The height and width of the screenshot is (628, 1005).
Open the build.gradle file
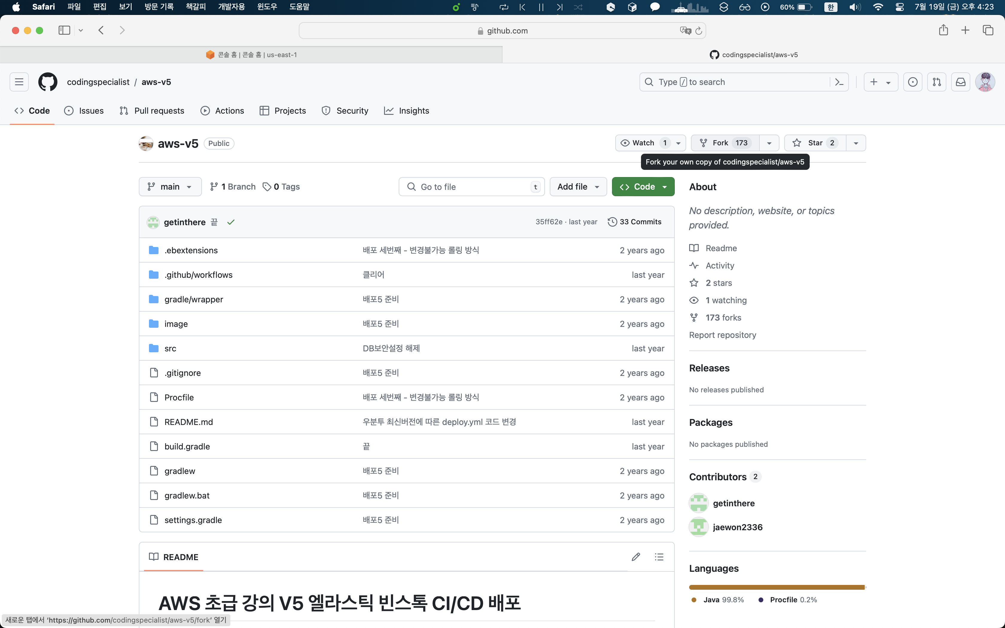pyautogui.click(x=187, y=446)
